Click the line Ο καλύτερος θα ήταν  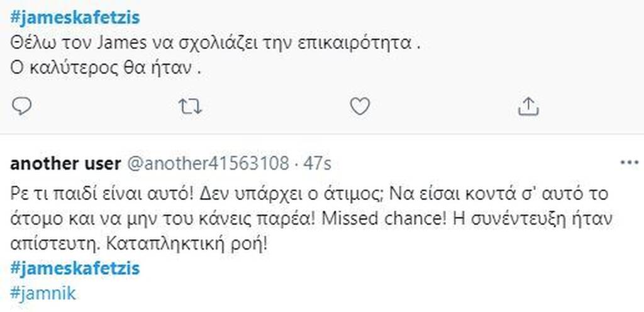[x=105, y=68]
